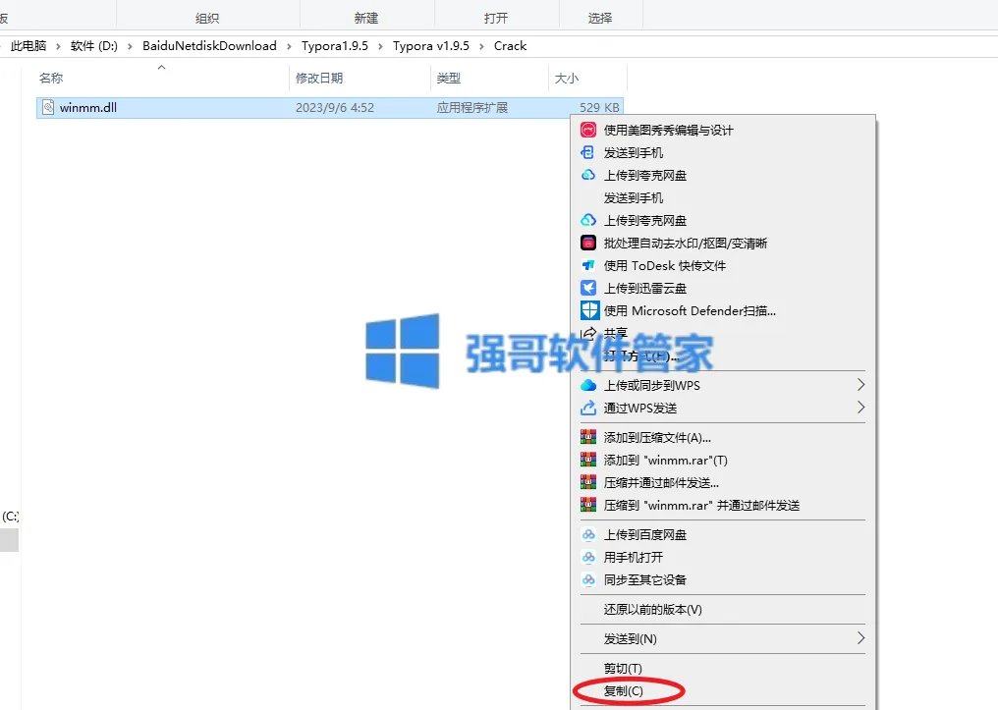
Task: Click the 应用程序扩展 type cell
Action: point(472,107)
